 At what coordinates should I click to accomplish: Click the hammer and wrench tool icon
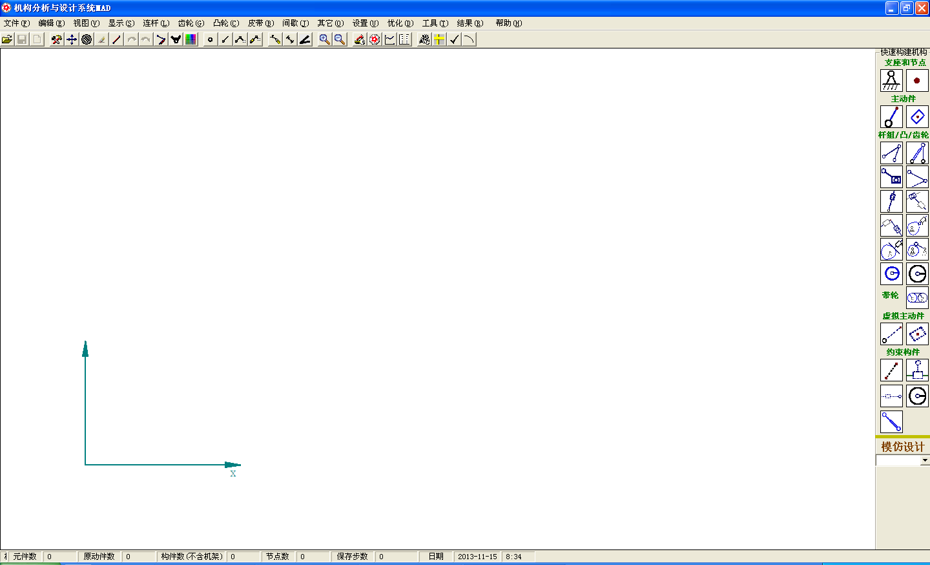pos(57,39)
